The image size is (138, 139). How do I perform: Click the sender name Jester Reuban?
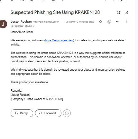21,22
